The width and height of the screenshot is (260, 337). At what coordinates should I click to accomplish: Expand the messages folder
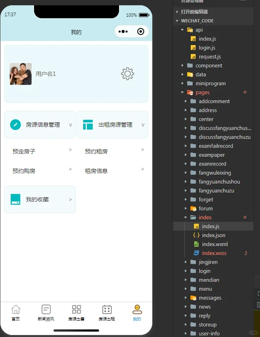[x=213, y=298]
